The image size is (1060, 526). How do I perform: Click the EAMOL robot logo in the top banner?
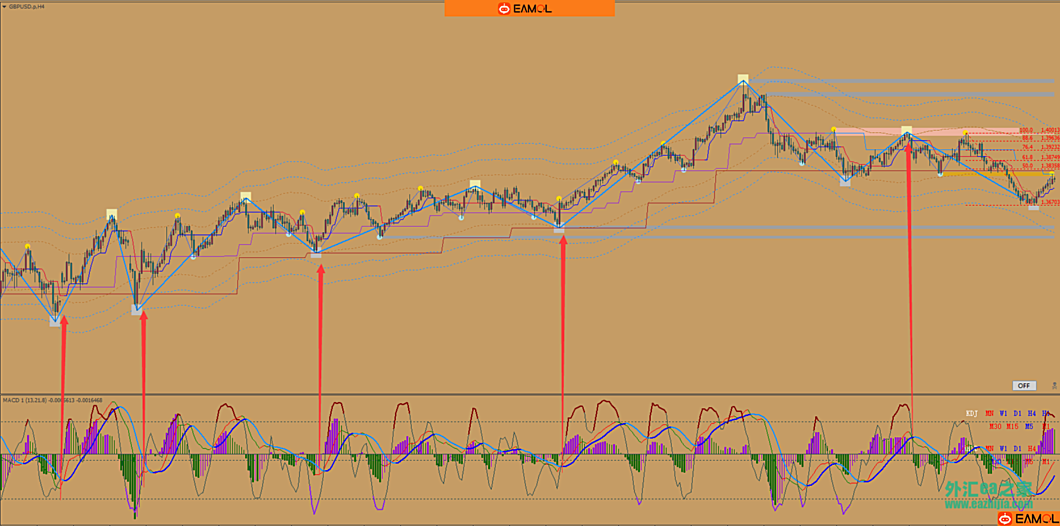coord(504,9)
